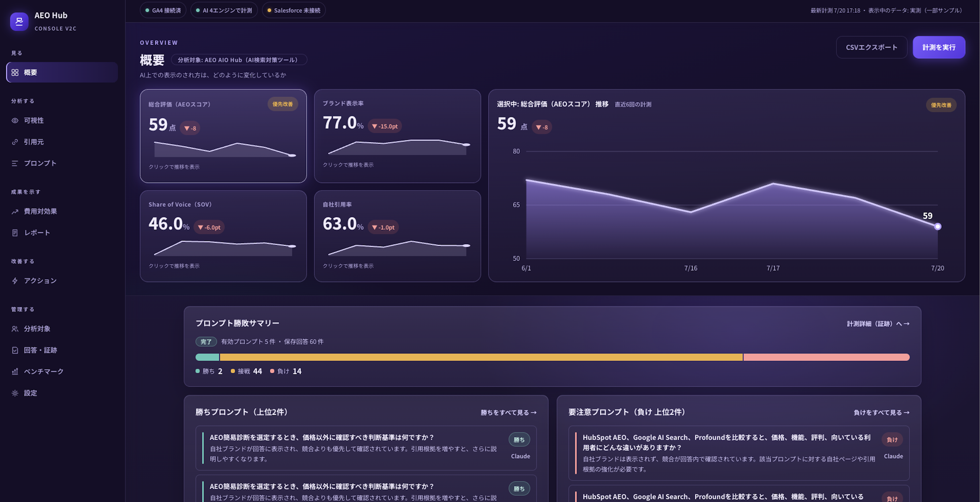The image size is (980, 502).
Task: Click the 直近6回の計測 label
Action: pos(633,104)
